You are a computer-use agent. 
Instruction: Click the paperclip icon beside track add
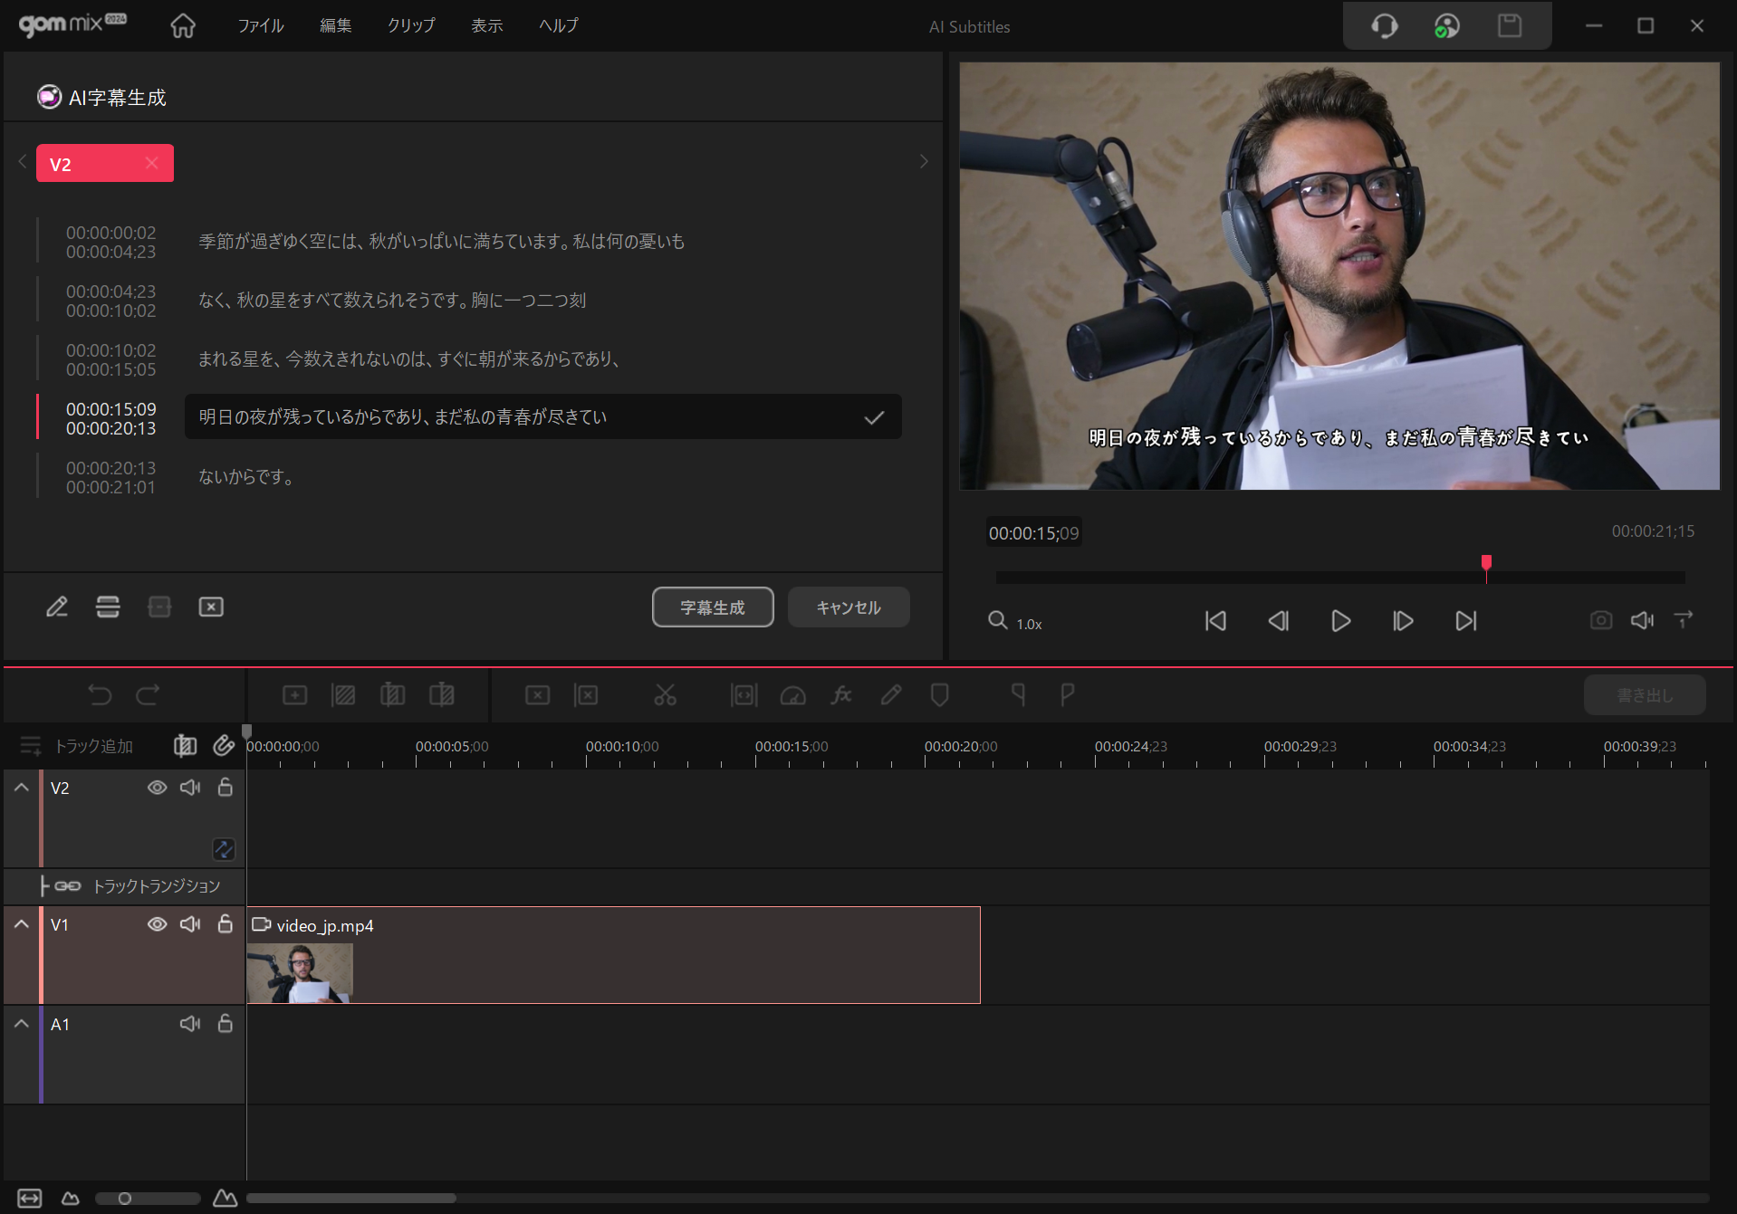(x=223, y=745)
